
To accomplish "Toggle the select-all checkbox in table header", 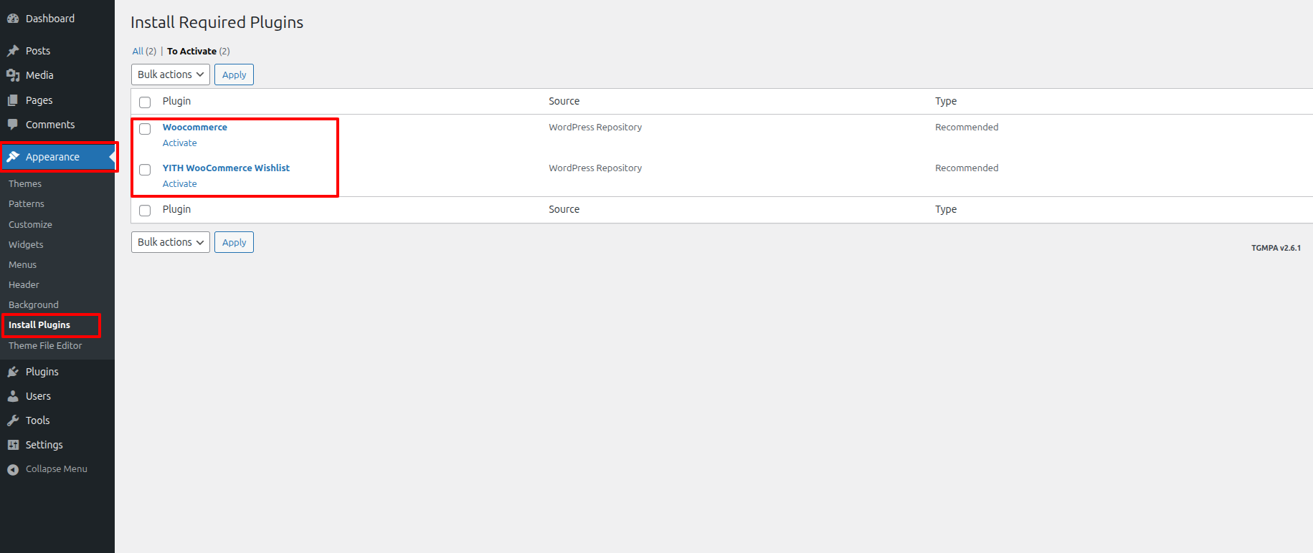I will 145,102.
